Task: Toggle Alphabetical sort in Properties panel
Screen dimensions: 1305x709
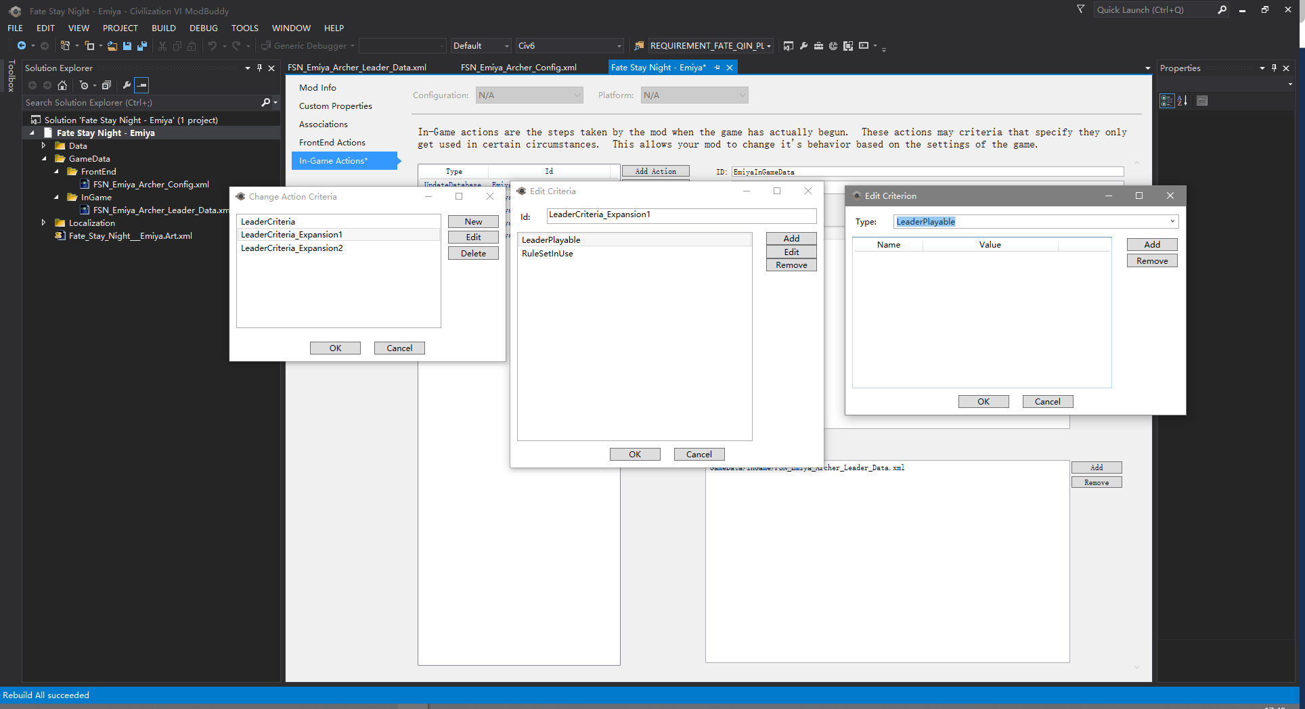Action: pos(1182,101)
